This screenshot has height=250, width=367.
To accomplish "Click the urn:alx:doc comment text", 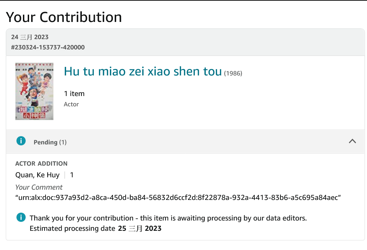I will click(x=178, y=198).
